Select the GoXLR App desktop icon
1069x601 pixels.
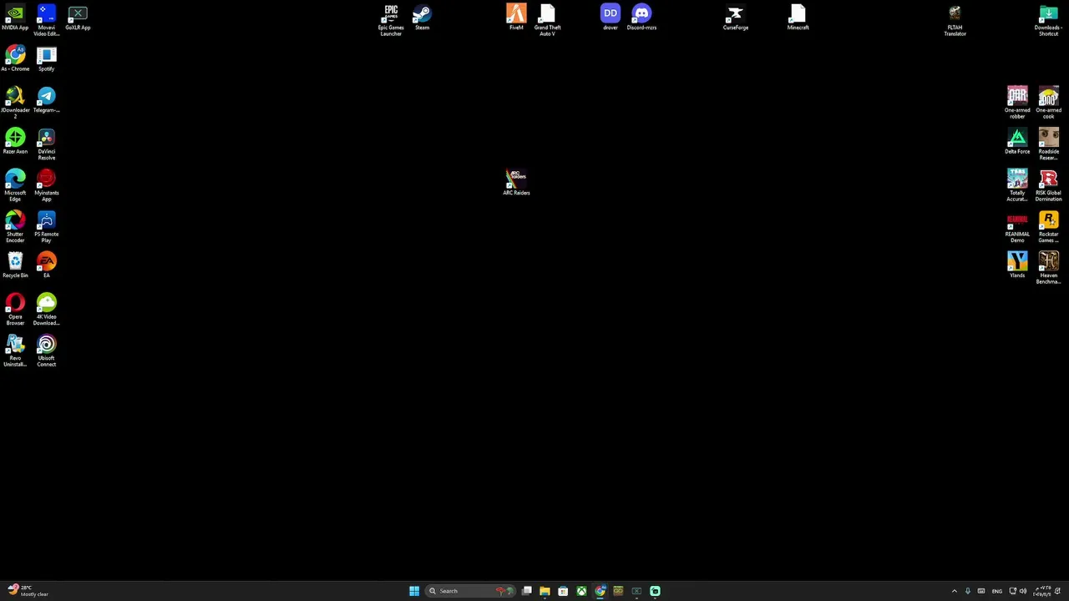[x=78, y=18]
